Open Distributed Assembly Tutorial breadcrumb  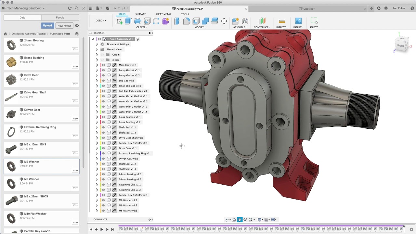click(x=29, y=34)
